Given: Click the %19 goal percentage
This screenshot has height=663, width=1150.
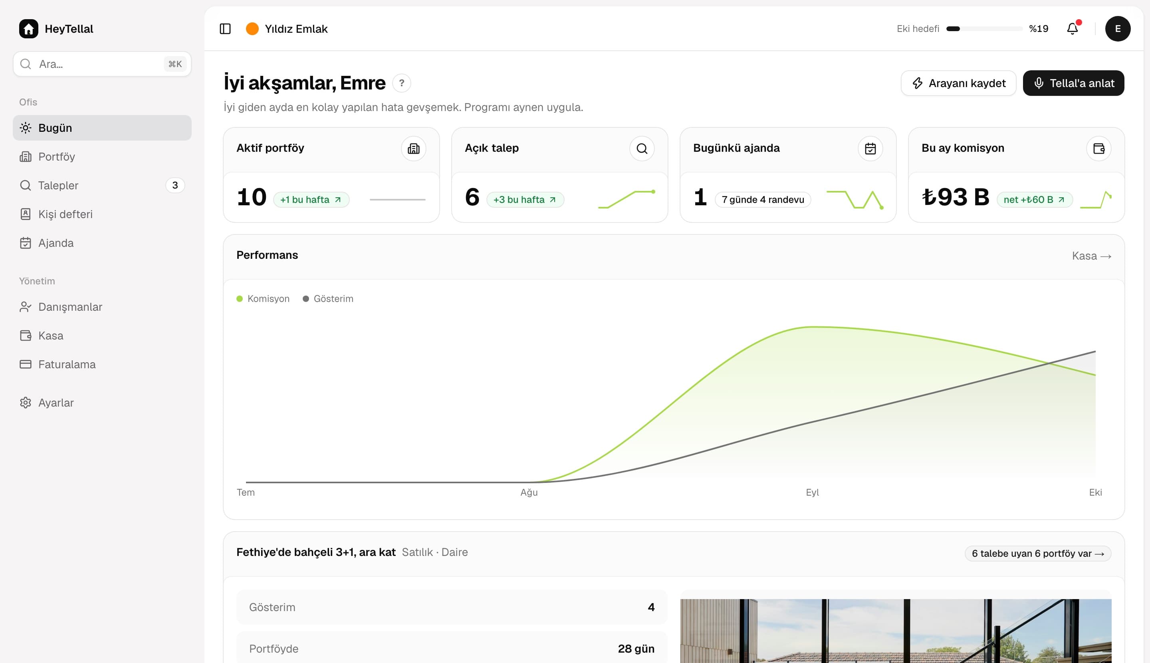Looking at the screenshot, I should (1039, 29).
